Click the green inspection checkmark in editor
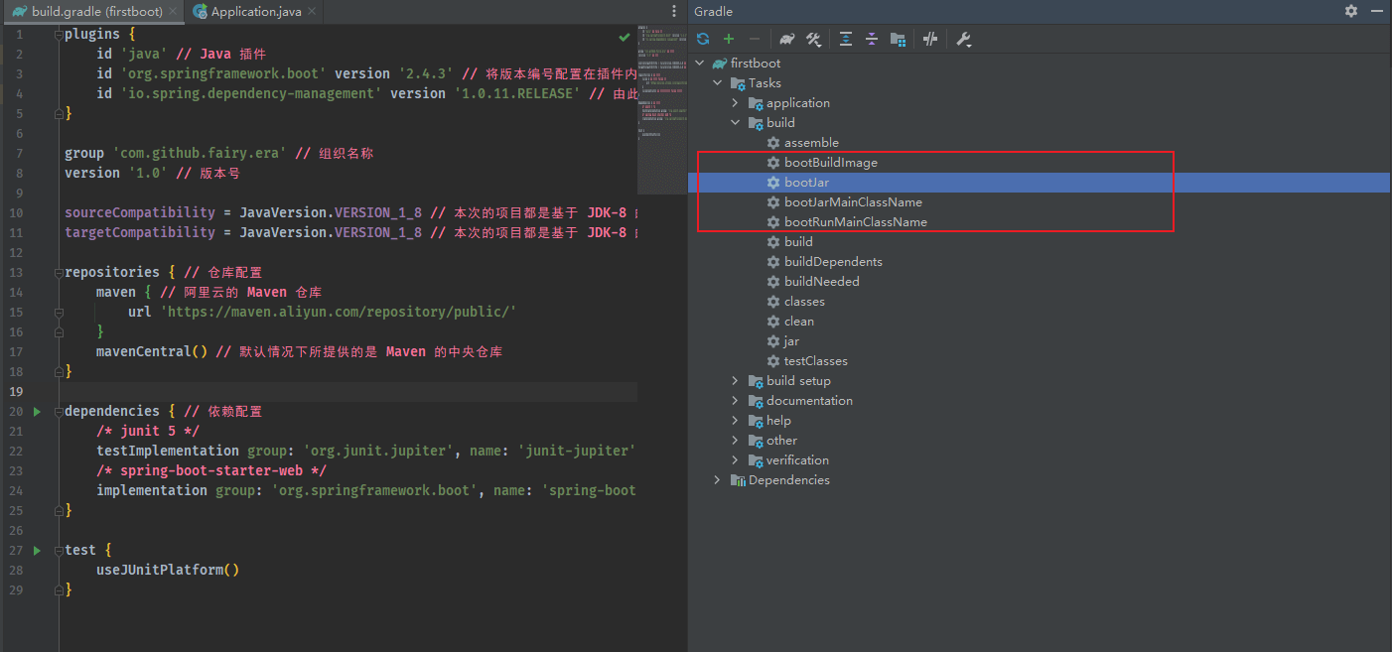 [625, 37]
